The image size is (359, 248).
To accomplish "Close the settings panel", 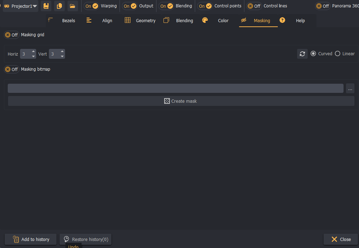I will point(341,239).
